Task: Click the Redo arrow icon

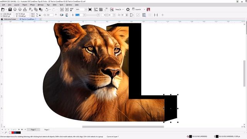Action: [54, 10]
